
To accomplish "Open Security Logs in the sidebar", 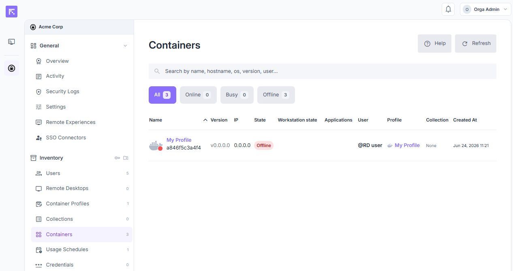I will point(82,92).
